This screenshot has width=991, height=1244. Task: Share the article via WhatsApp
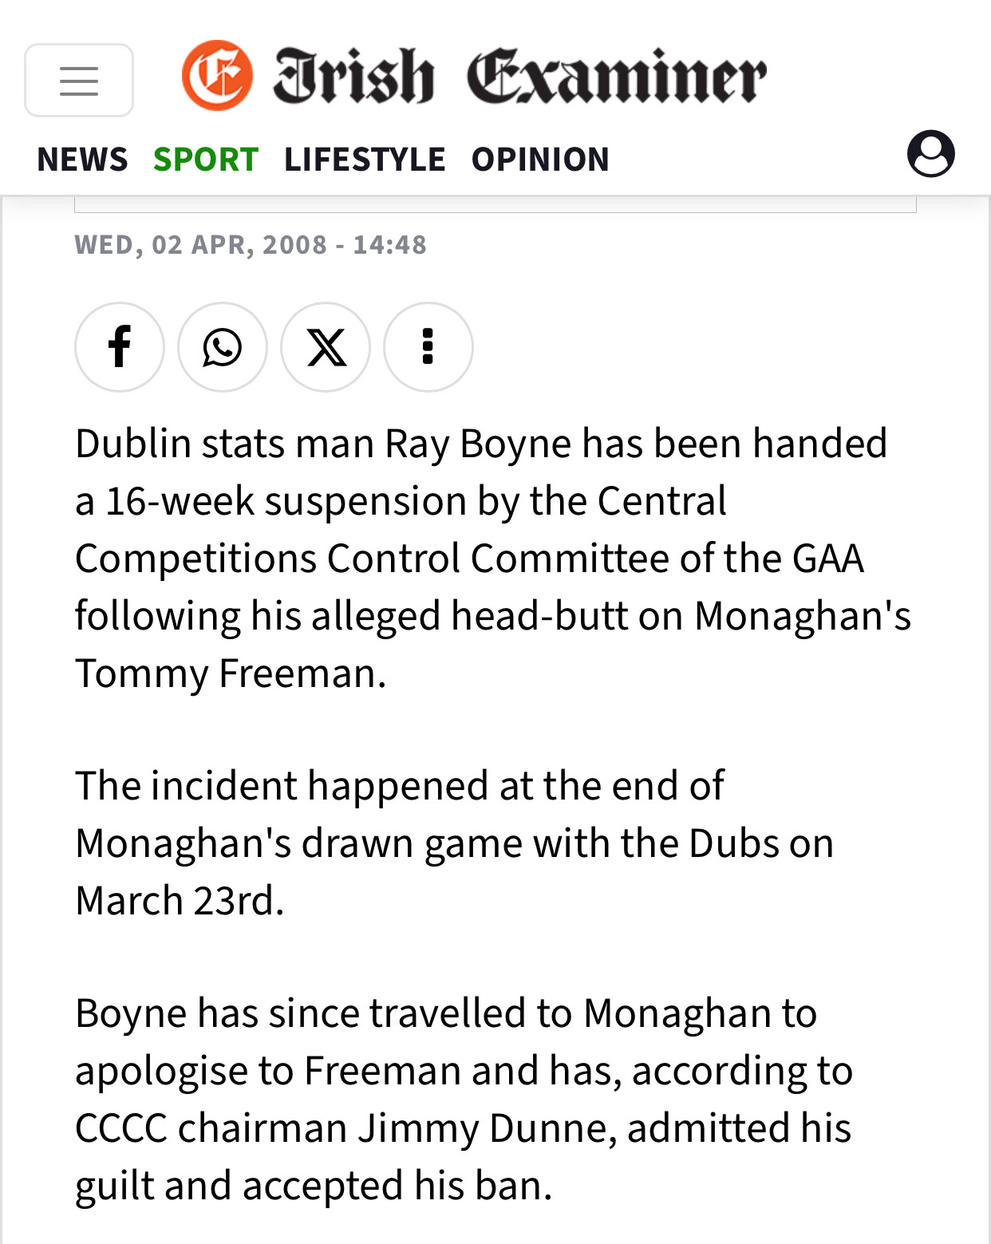click(223, 347)
